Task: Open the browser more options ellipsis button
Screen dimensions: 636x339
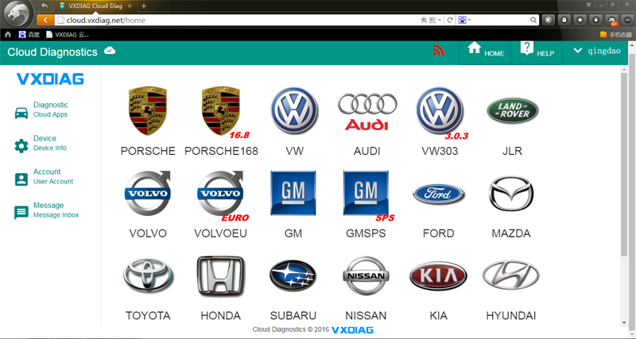Action: pyautogui.click(x=627, y=20)
